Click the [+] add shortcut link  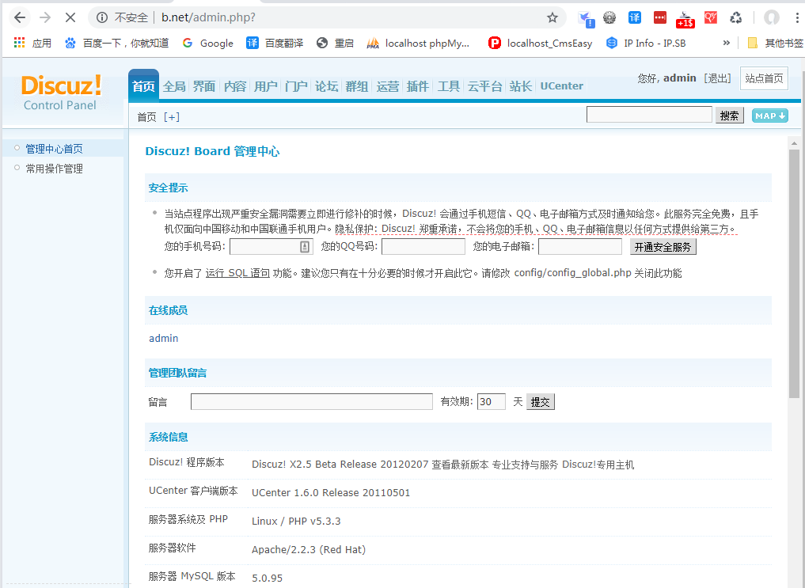click(172, 117)
